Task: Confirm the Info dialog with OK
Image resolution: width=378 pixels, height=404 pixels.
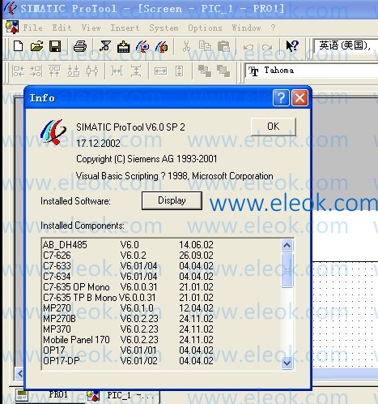Action: click(x=274, y=127)
